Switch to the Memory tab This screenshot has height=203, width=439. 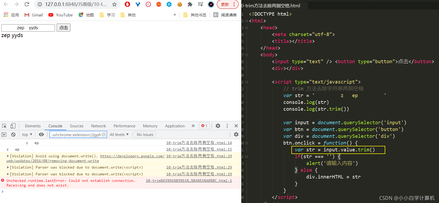tap(150, 126)
